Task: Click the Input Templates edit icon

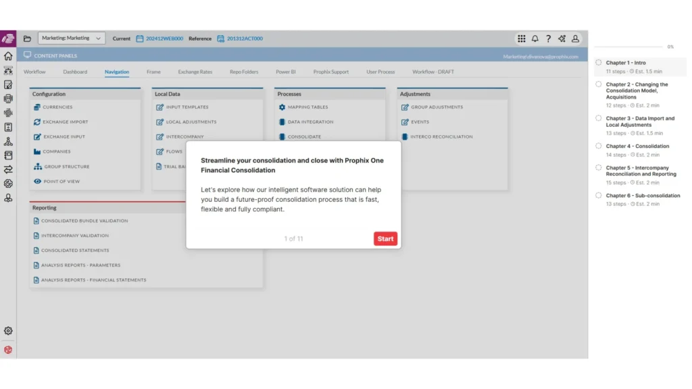Action: pyautogui.click(x=159, y=107)
